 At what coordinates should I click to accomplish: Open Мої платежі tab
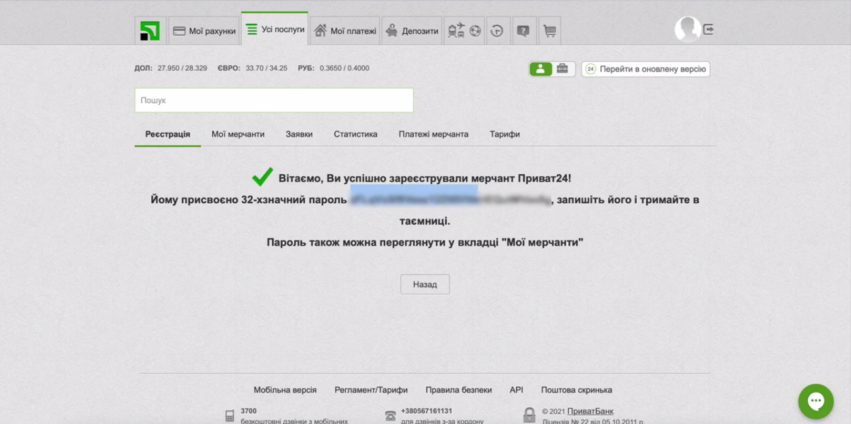click(345, 31)
